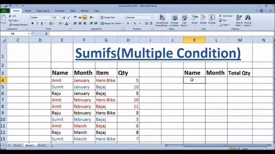Click Decrease Decimal icon
The width and height of the screenshot is (275, 154).
[151, 24]
